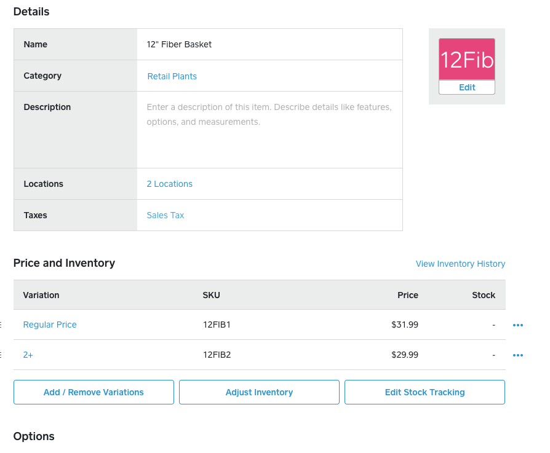Image resolution: width=550 pixels, height=453 pixels.
Task: Click the $29.99 price value
Action: click(404, 355)
